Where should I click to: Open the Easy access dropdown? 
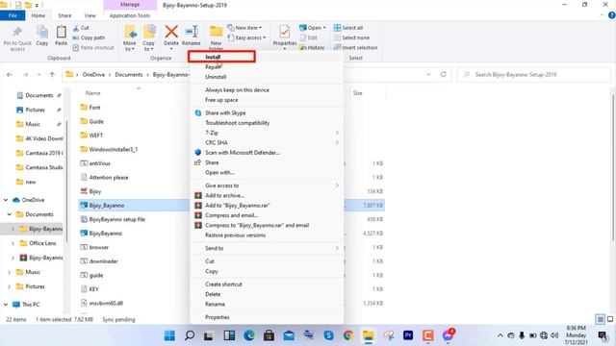tap(246, 37)
